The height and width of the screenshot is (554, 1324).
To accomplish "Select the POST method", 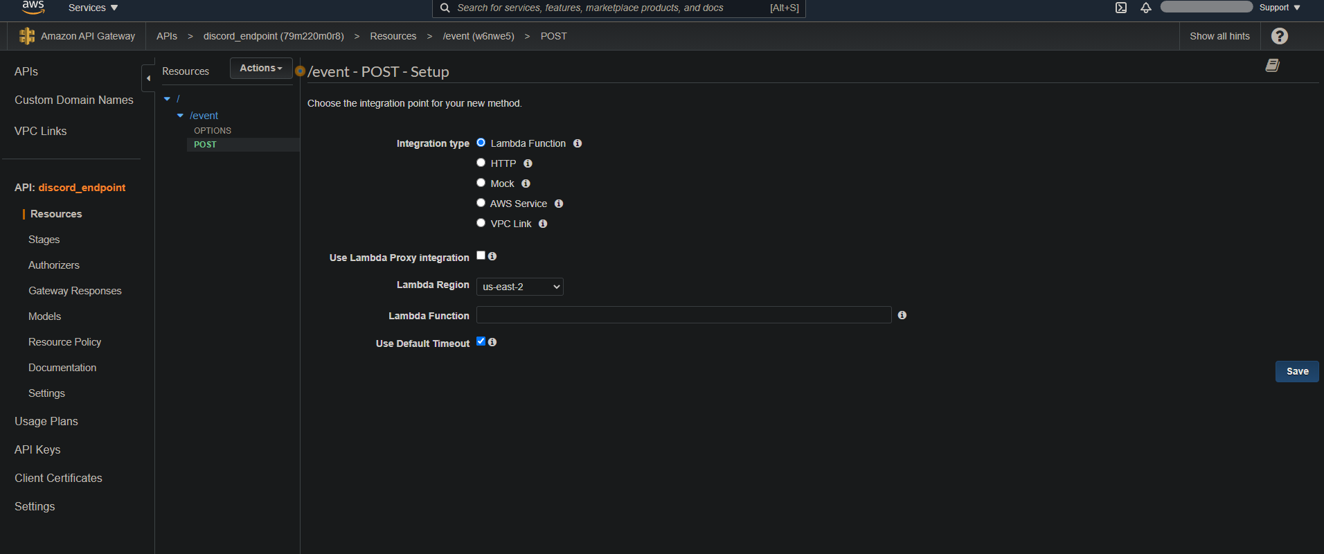I will (x=205, y=145).
